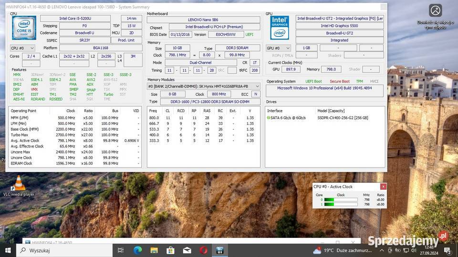Viewport: 458px width, 257px height.
Task: Click the LENOVO Nano 5B6 motherboard field
Action: click(x=203, y=20)
